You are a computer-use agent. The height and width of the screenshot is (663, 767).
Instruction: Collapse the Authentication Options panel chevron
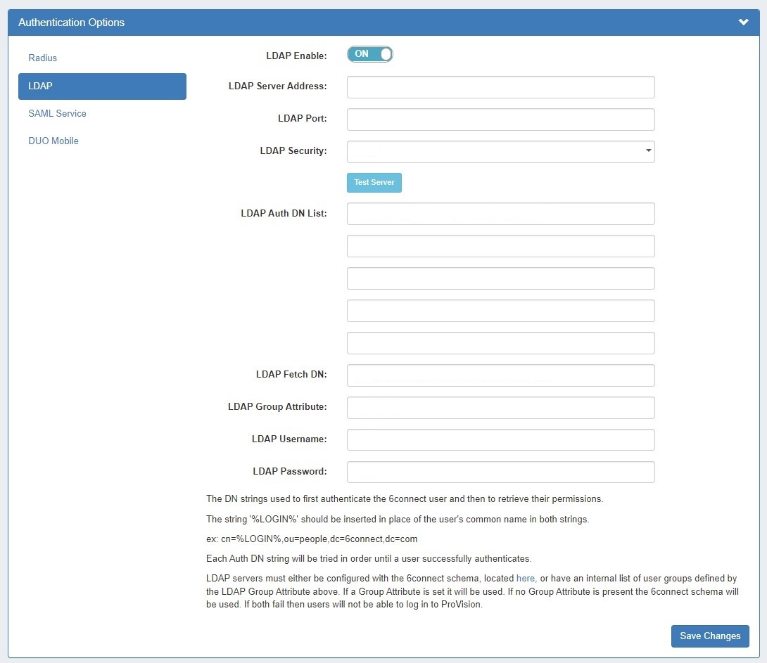(743, 22)
